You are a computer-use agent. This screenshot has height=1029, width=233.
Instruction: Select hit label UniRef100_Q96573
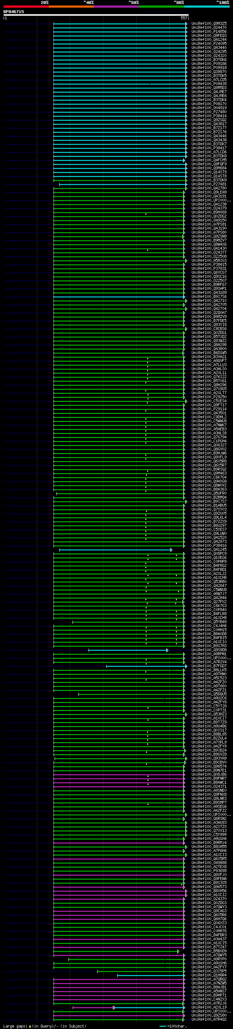click(209, 887)
